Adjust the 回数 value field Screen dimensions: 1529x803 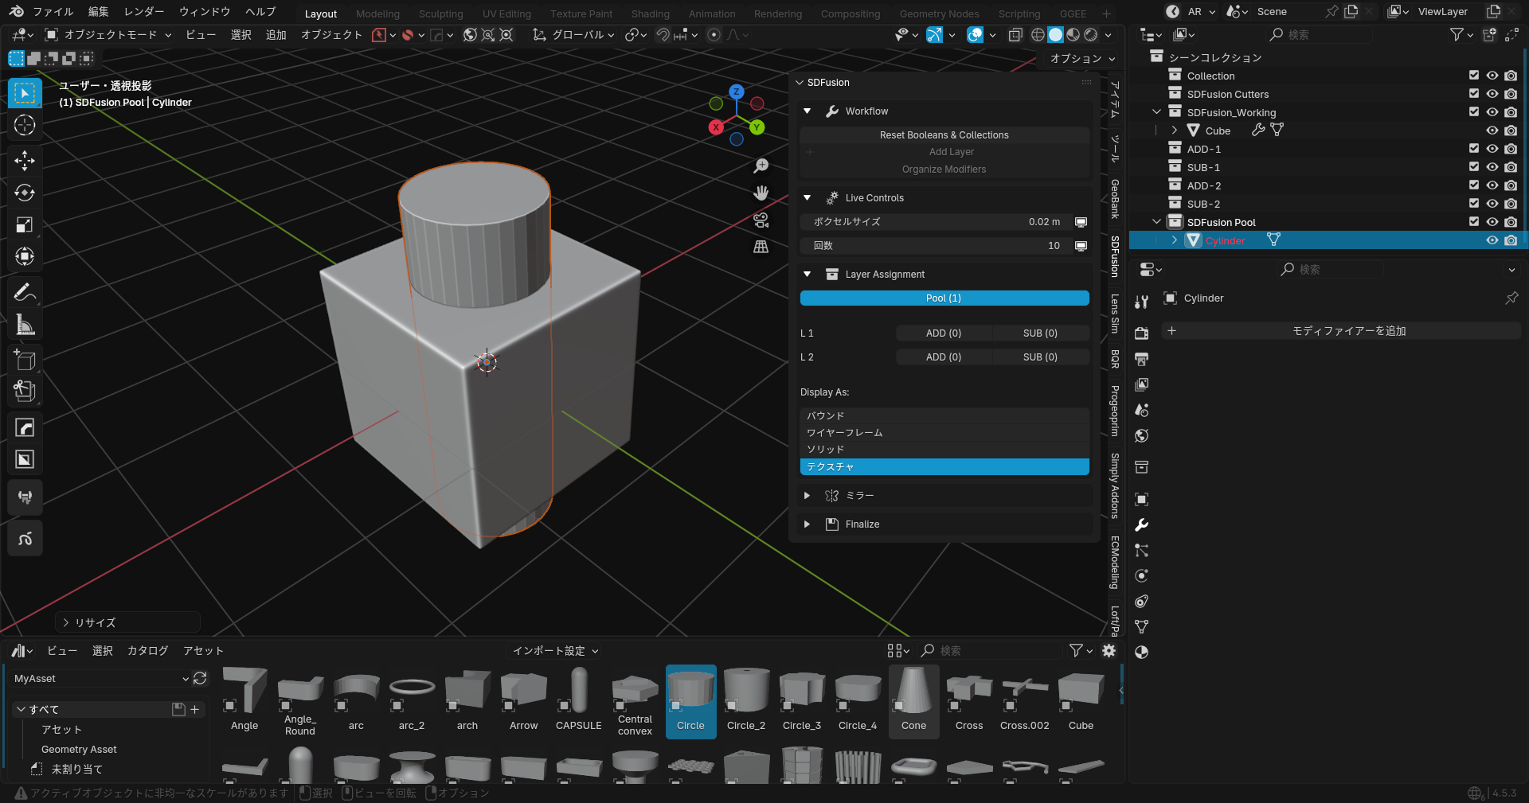tap(937, 246)
